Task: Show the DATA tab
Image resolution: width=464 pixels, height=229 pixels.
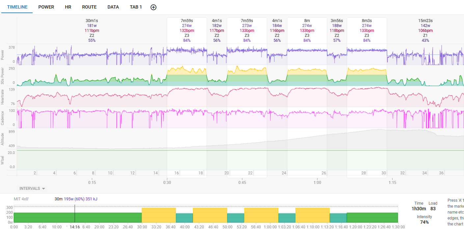Action: tap(113, 7)
